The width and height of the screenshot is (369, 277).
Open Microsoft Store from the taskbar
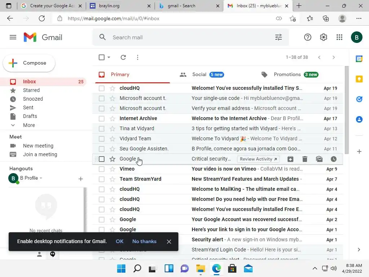[x=232, y=268]
